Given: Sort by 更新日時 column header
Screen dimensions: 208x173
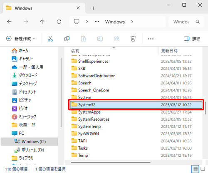Looking at the screenshot, I should point(169,51).
